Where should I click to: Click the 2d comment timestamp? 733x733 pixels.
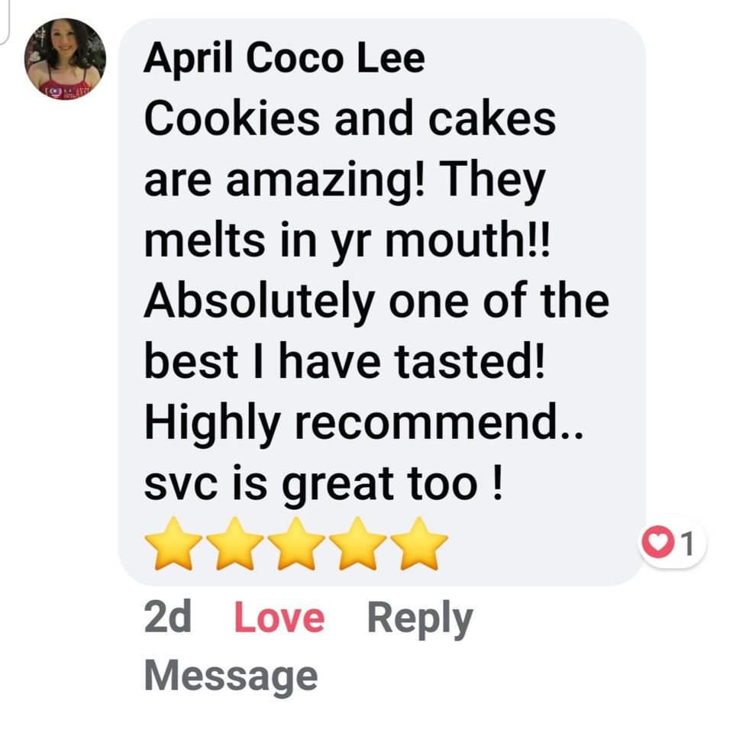point(168,616)
